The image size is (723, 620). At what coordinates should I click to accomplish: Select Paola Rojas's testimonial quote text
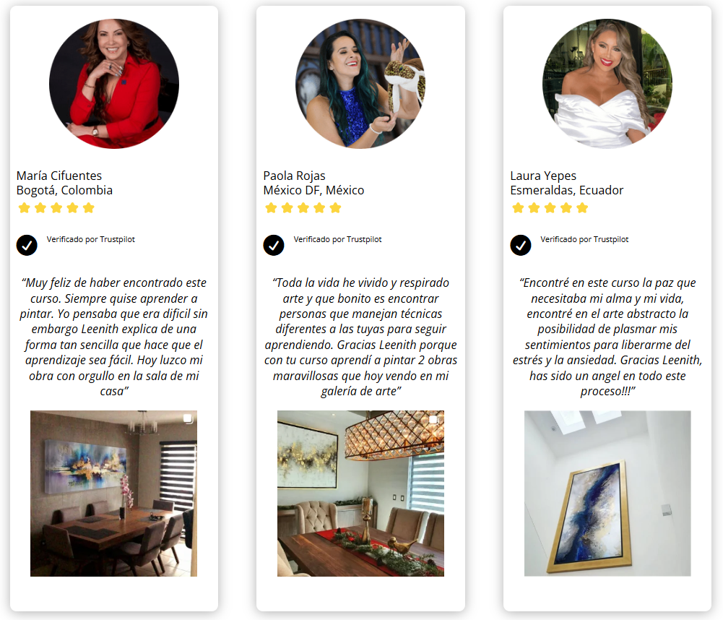click(x=360, y=337)
